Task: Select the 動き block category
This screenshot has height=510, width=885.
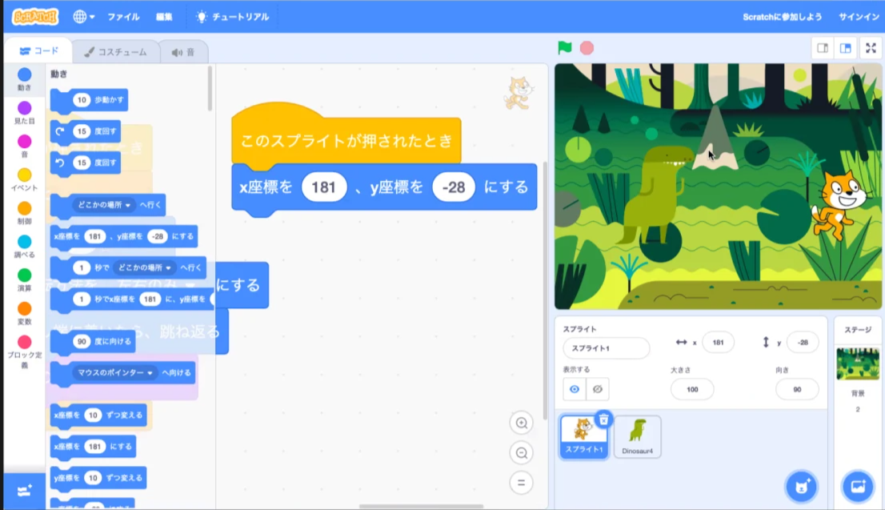Action: pyautogui.click(x=24, y=79)
